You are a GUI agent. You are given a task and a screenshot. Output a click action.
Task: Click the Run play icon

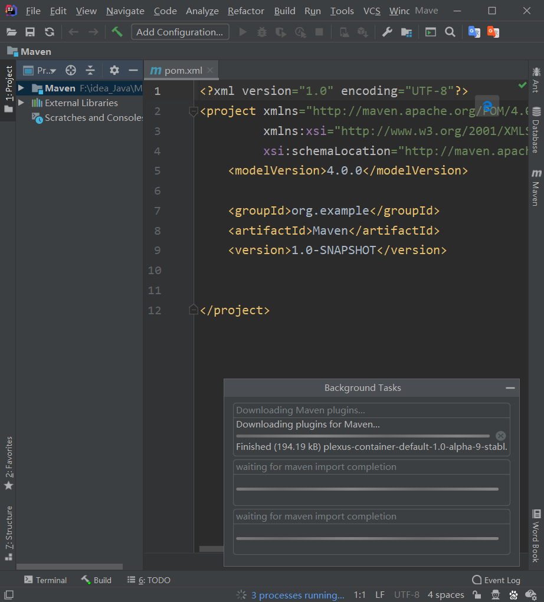pos(243,32)
